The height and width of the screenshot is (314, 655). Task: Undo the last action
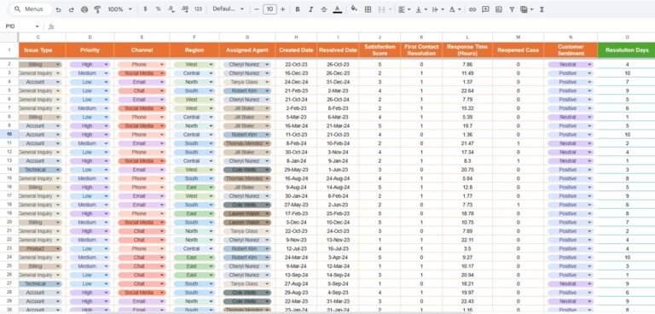point(58,9)
